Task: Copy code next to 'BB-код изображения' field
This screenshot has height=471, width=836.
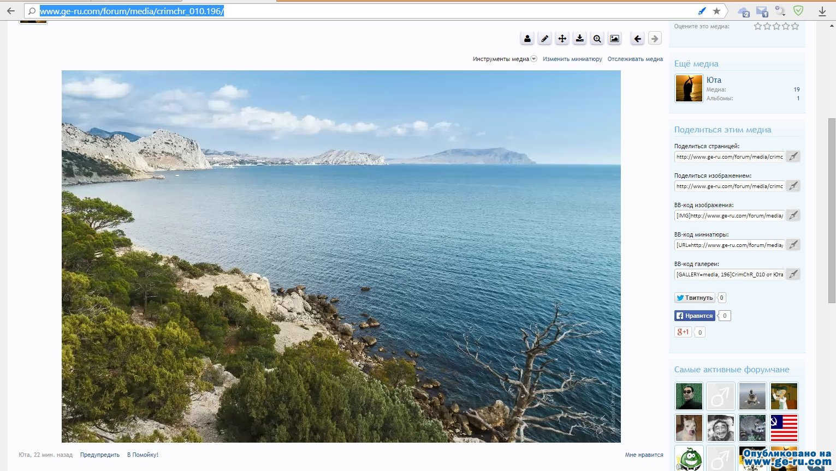Action: pyautogui.click(x=793, y=215)
